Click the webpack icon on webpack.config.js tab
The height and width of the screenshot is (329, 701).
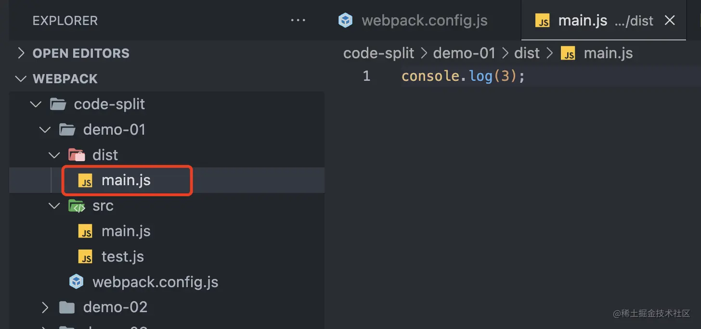pos(345,21)
